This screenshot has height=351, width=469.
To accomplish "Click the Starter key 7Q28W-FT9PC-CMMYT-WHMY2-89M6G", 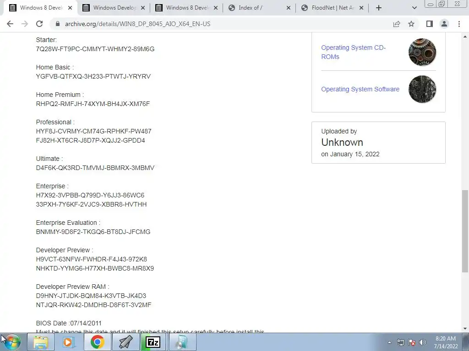I will [x=95, y=49].
